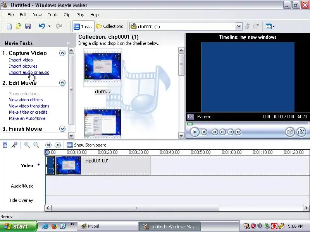Select the title clip on the timeline
This screenshot has height=232, width=310.
(x=50, y=165)
